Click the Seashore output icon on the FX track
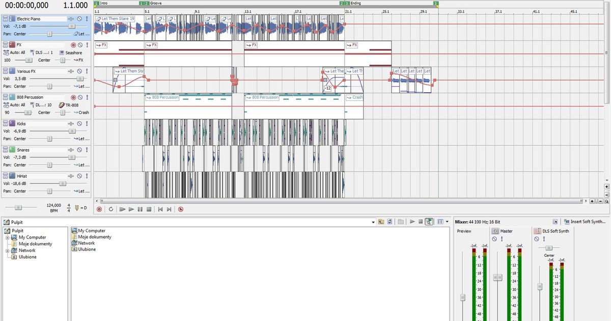Image resolution: width=611 pixels, height=321 pixels. coord(61,52)
